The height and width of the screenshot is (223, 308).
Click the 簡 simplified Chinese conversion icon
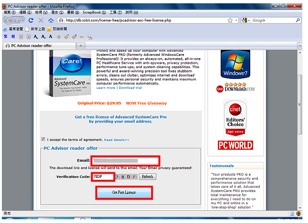13,37
